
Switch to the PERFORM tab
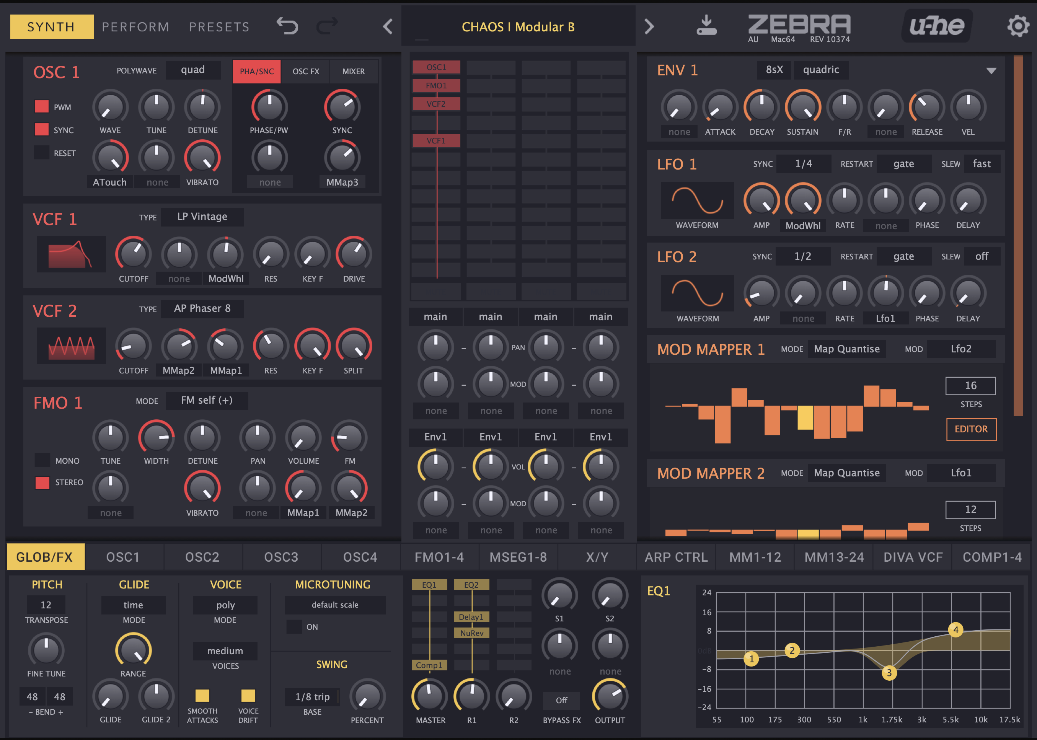[135, 27]
